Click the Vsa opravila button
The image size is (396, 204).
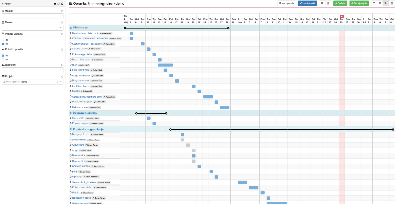click(286, 3)
